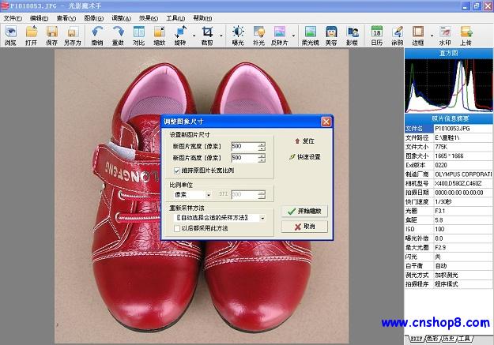Open the 图像 menu

coord(93,18)
